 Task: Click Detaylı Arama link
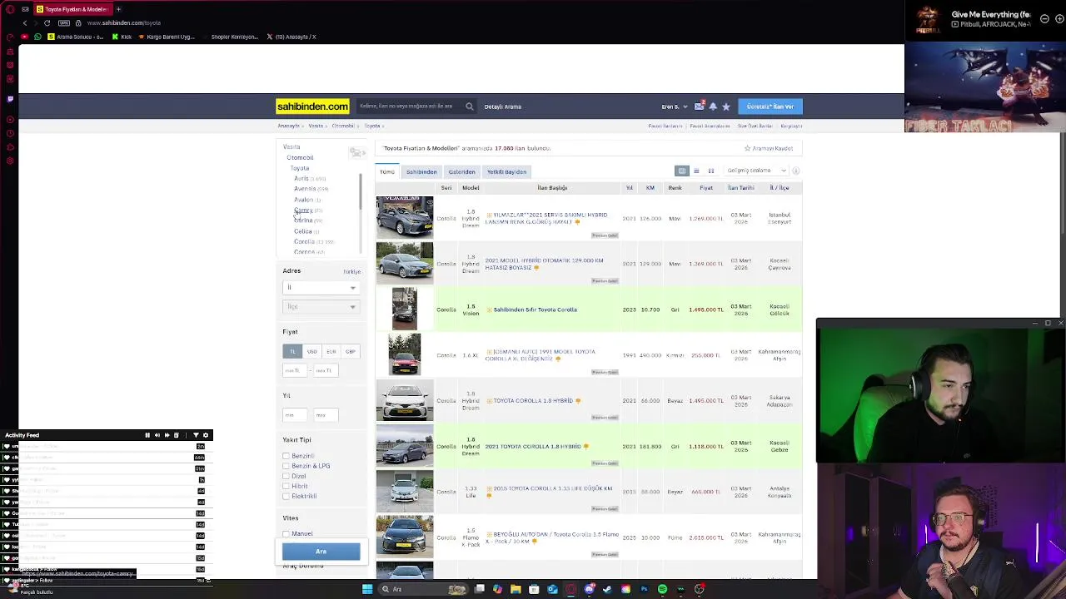click(503, 106)
